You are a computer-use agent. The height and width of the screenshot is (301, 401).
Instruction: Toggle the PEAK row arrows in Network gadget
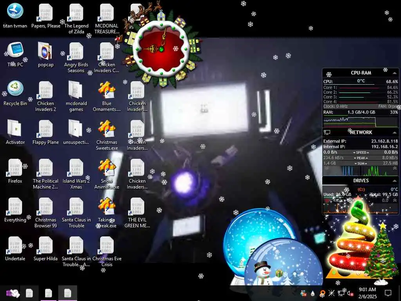361,158
